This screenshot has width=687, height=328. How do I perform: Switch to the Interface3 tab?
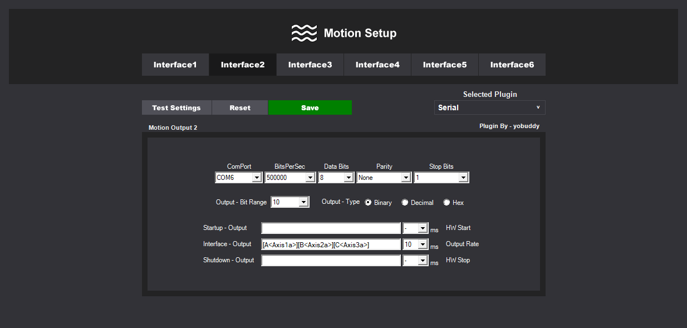pos(310,65)
